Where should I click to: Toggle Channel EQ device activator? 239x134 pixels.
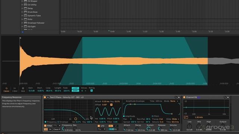(x=184, y=97)
